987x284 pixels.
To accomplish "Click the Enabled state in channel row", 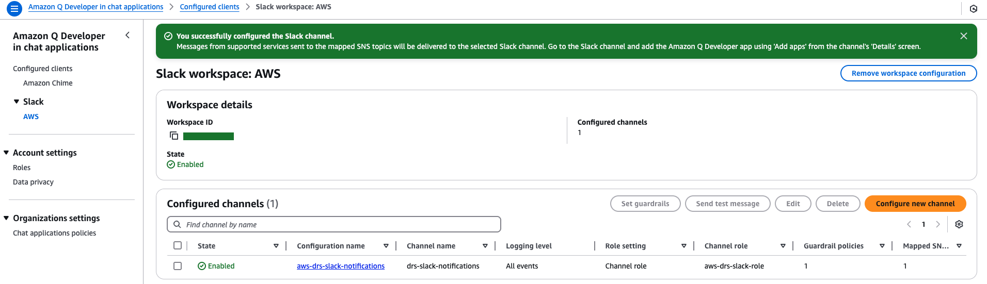I will point(216,266).
